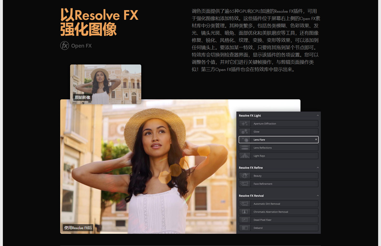381x246 pixels.
Task: Select the Glow effect label
Action: coord(256,132)
